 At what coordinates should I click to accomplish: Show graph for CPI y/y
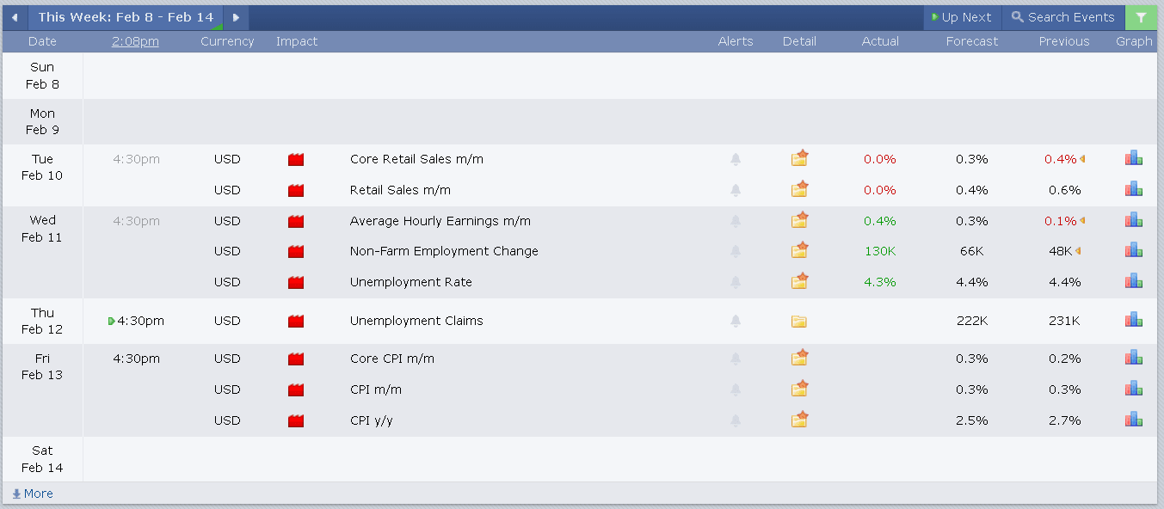click(x=1133, y=420)
